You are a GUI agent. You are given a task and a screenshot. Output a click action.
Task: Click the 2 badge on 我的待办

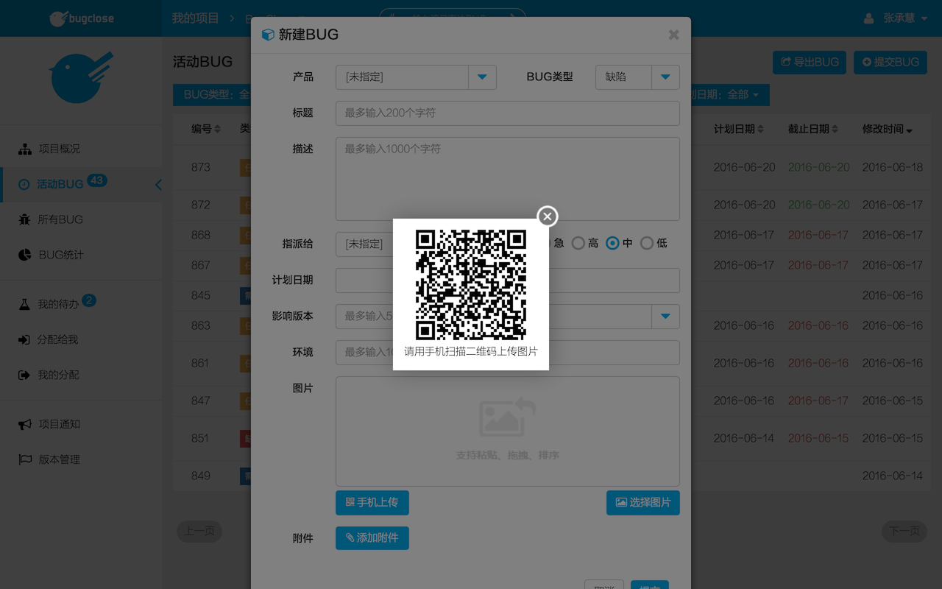click(89, 300)
